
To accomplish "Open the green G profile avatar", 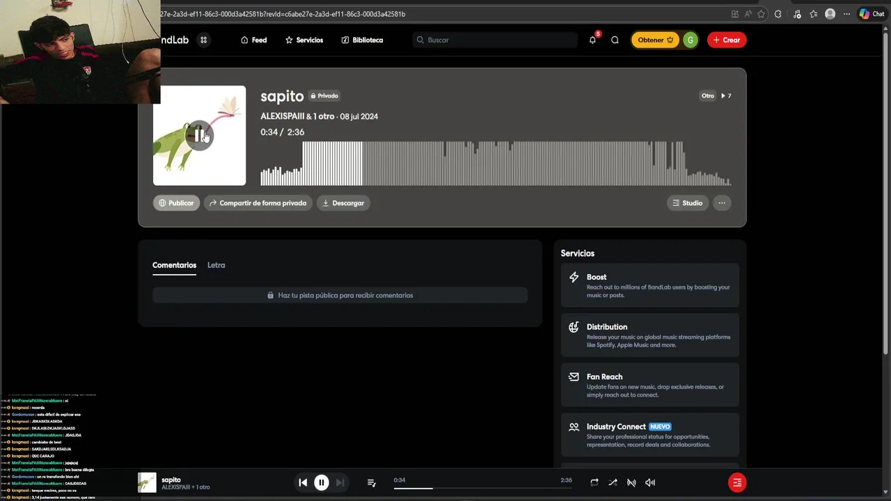I will tap(690, 40).
